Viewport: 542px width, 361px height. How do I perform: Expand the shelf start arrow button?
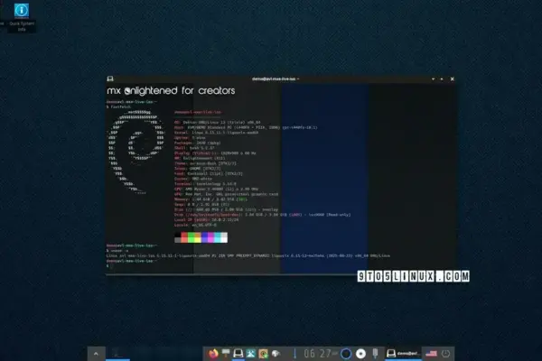(x=96, y=354)
